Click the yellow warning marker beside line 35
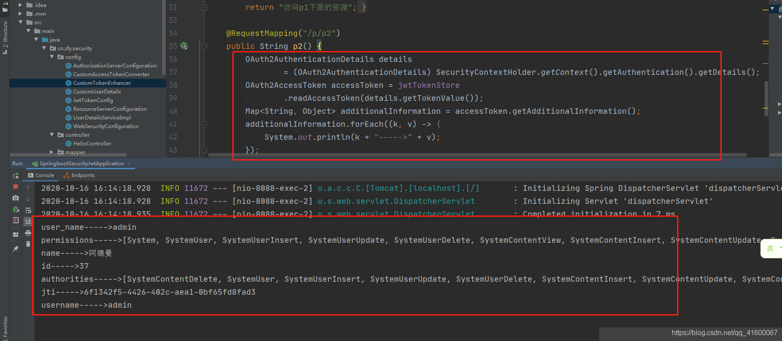This screenshot has width=782, height=341. 766,42
